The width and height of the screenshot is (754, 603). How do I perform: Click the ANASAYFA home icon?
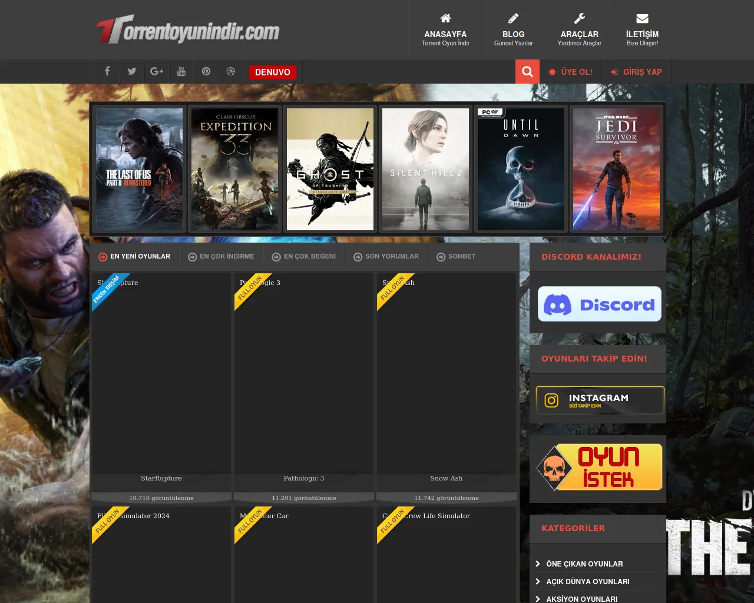(445, 18)
